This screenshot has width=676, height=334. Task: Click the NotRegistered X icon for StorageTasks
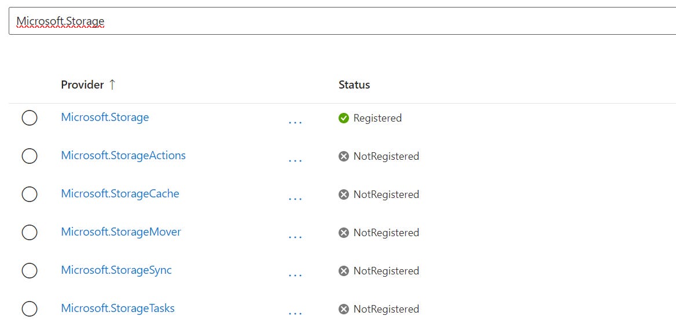pyautogui.click(x=344, y=309)
